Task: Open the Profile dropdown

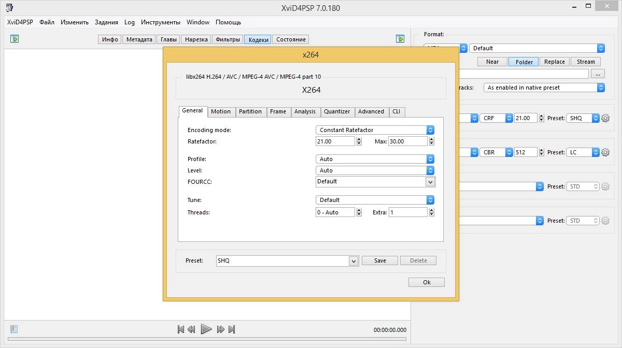Action: 375,159
